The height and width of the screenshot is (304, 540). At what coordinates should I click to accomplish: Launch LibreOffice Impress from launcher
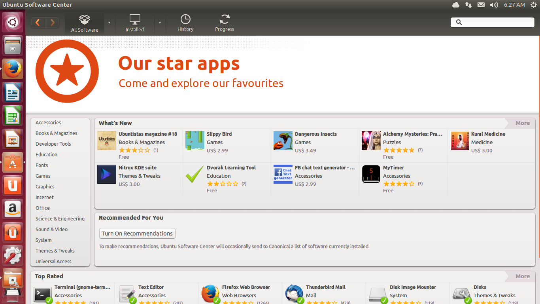click(x=13, y=139)
